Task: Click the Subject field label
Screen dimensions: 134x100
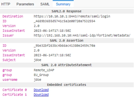Action: point(9,60)
